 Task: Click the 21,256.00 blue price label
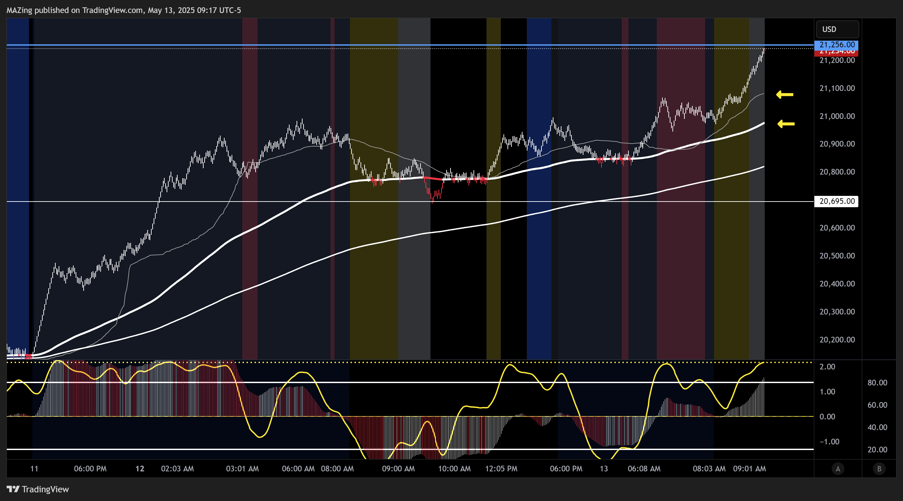pyautogui.click(x=836, y=45)
